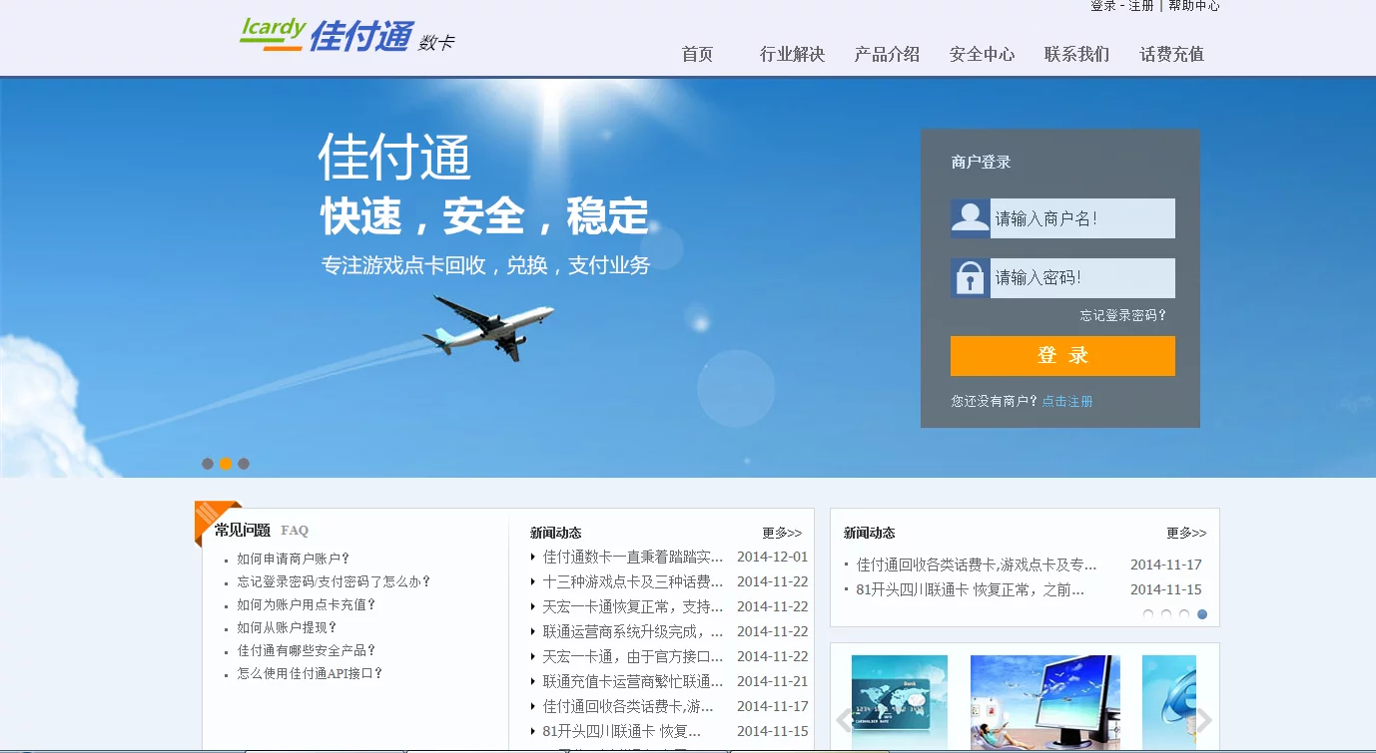Open FAQ 如何为账户用点卡充值?
The image size is (1376, 753).
pos(307,604)
